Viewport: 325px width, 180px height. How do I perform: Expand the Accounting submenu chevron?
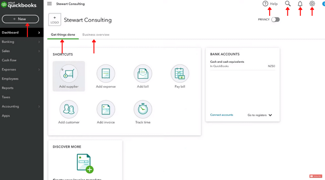point(39,107)
